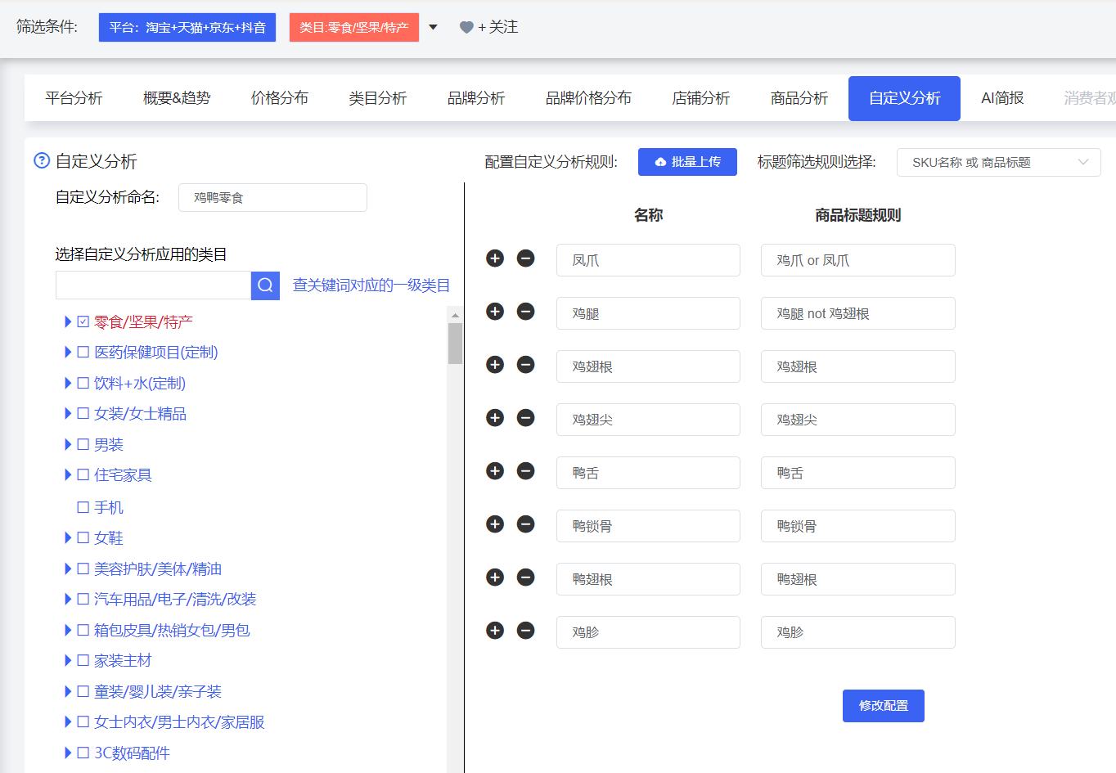Image resolution: width=1116 pixels, height=773 pixels.
Task: Open the help icon next to 自定义分析
Action: click(42, 160)
